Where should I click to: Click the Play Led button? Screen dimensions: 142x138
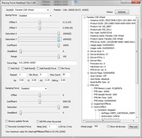pyautogui.click(x=133, y=127)
